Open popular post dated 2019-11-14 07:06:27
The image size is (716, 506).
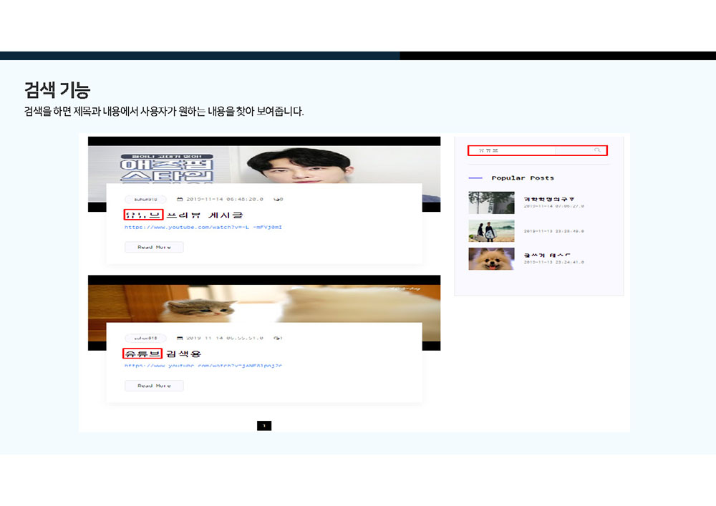pyautogui.click(x=549, y=200)
